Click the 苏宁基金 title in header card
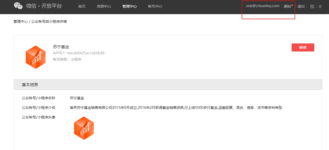 pyautogui.click(x=61, y=47)
